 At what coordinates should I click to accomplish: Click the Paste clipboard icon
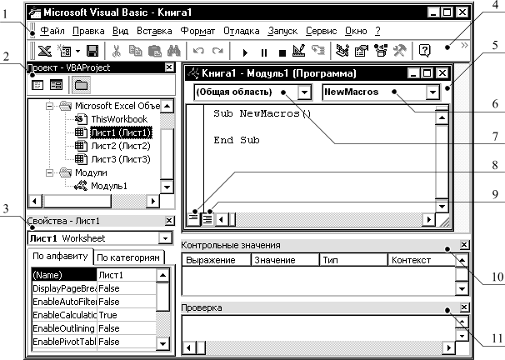[155, 51]
